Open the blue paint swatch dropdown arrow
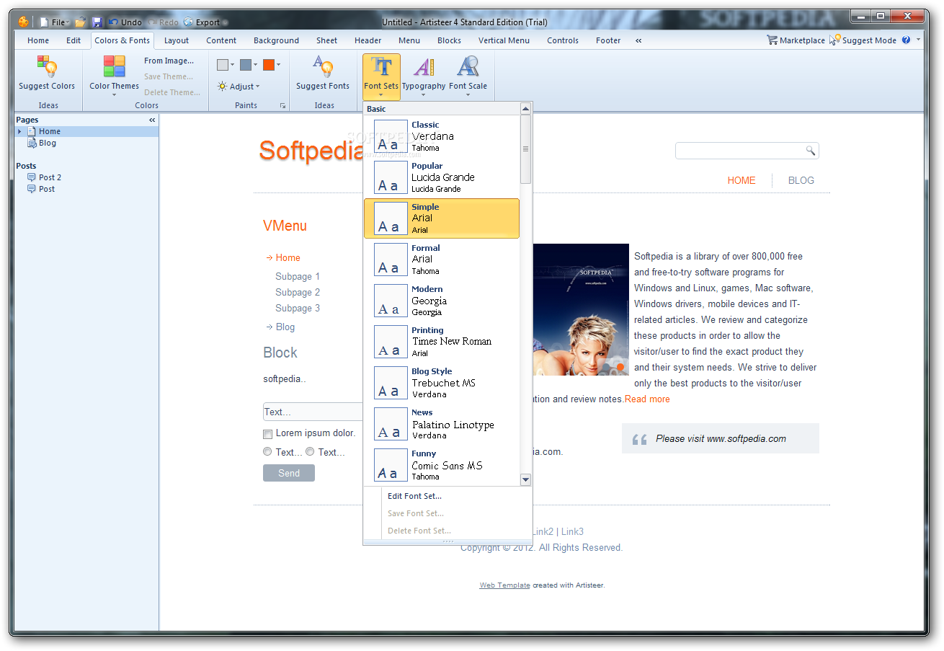Screen dimensions: 944x651 click(x=255, y=65)
